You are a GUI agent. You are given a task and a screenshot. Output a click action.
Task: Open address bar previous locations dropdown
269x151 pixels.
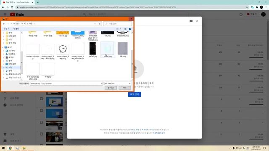point(95,24)
